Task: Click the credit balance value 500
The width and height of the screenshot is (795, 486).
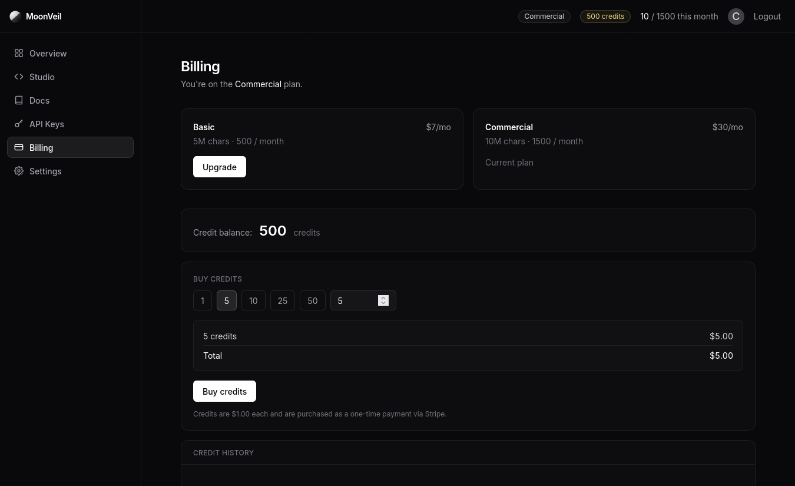Action: pyautogui.click(x=273, y=231)
